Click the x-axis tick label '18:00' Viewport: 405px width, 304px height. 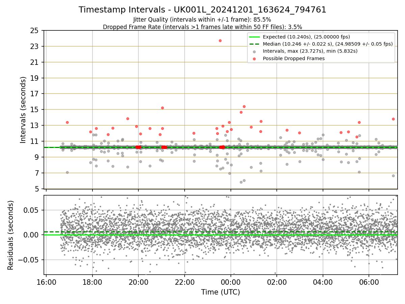click(x=92, y=282)
